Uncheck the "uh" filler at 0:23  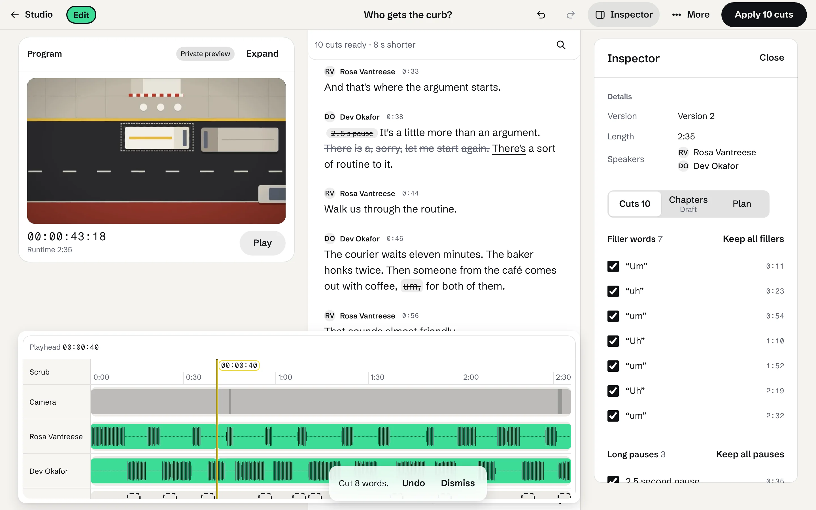613,291
